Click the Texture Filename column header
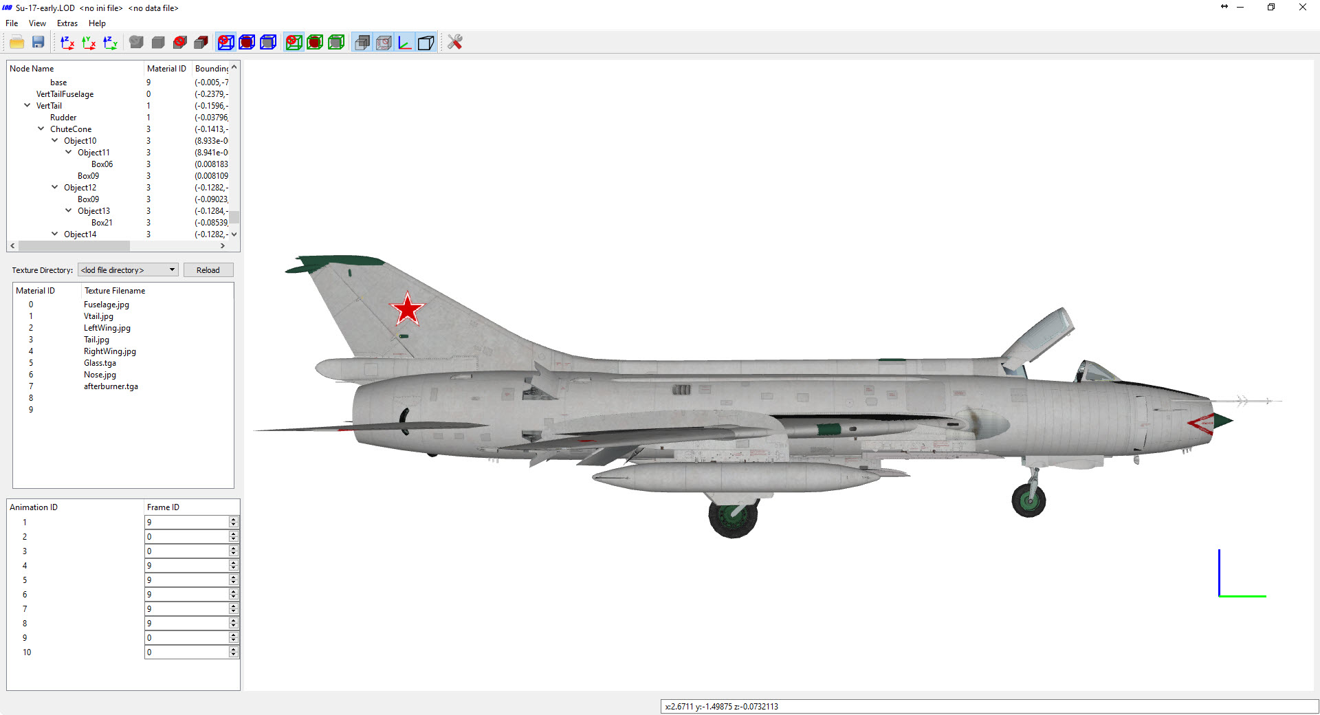The height and width of the screenshot is (715, 1320). click(x=157, y=291)
